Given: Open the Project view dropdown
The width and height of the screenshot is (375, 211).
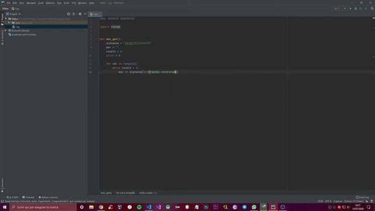Looking at the screenshot, I should tap(13, 14).
